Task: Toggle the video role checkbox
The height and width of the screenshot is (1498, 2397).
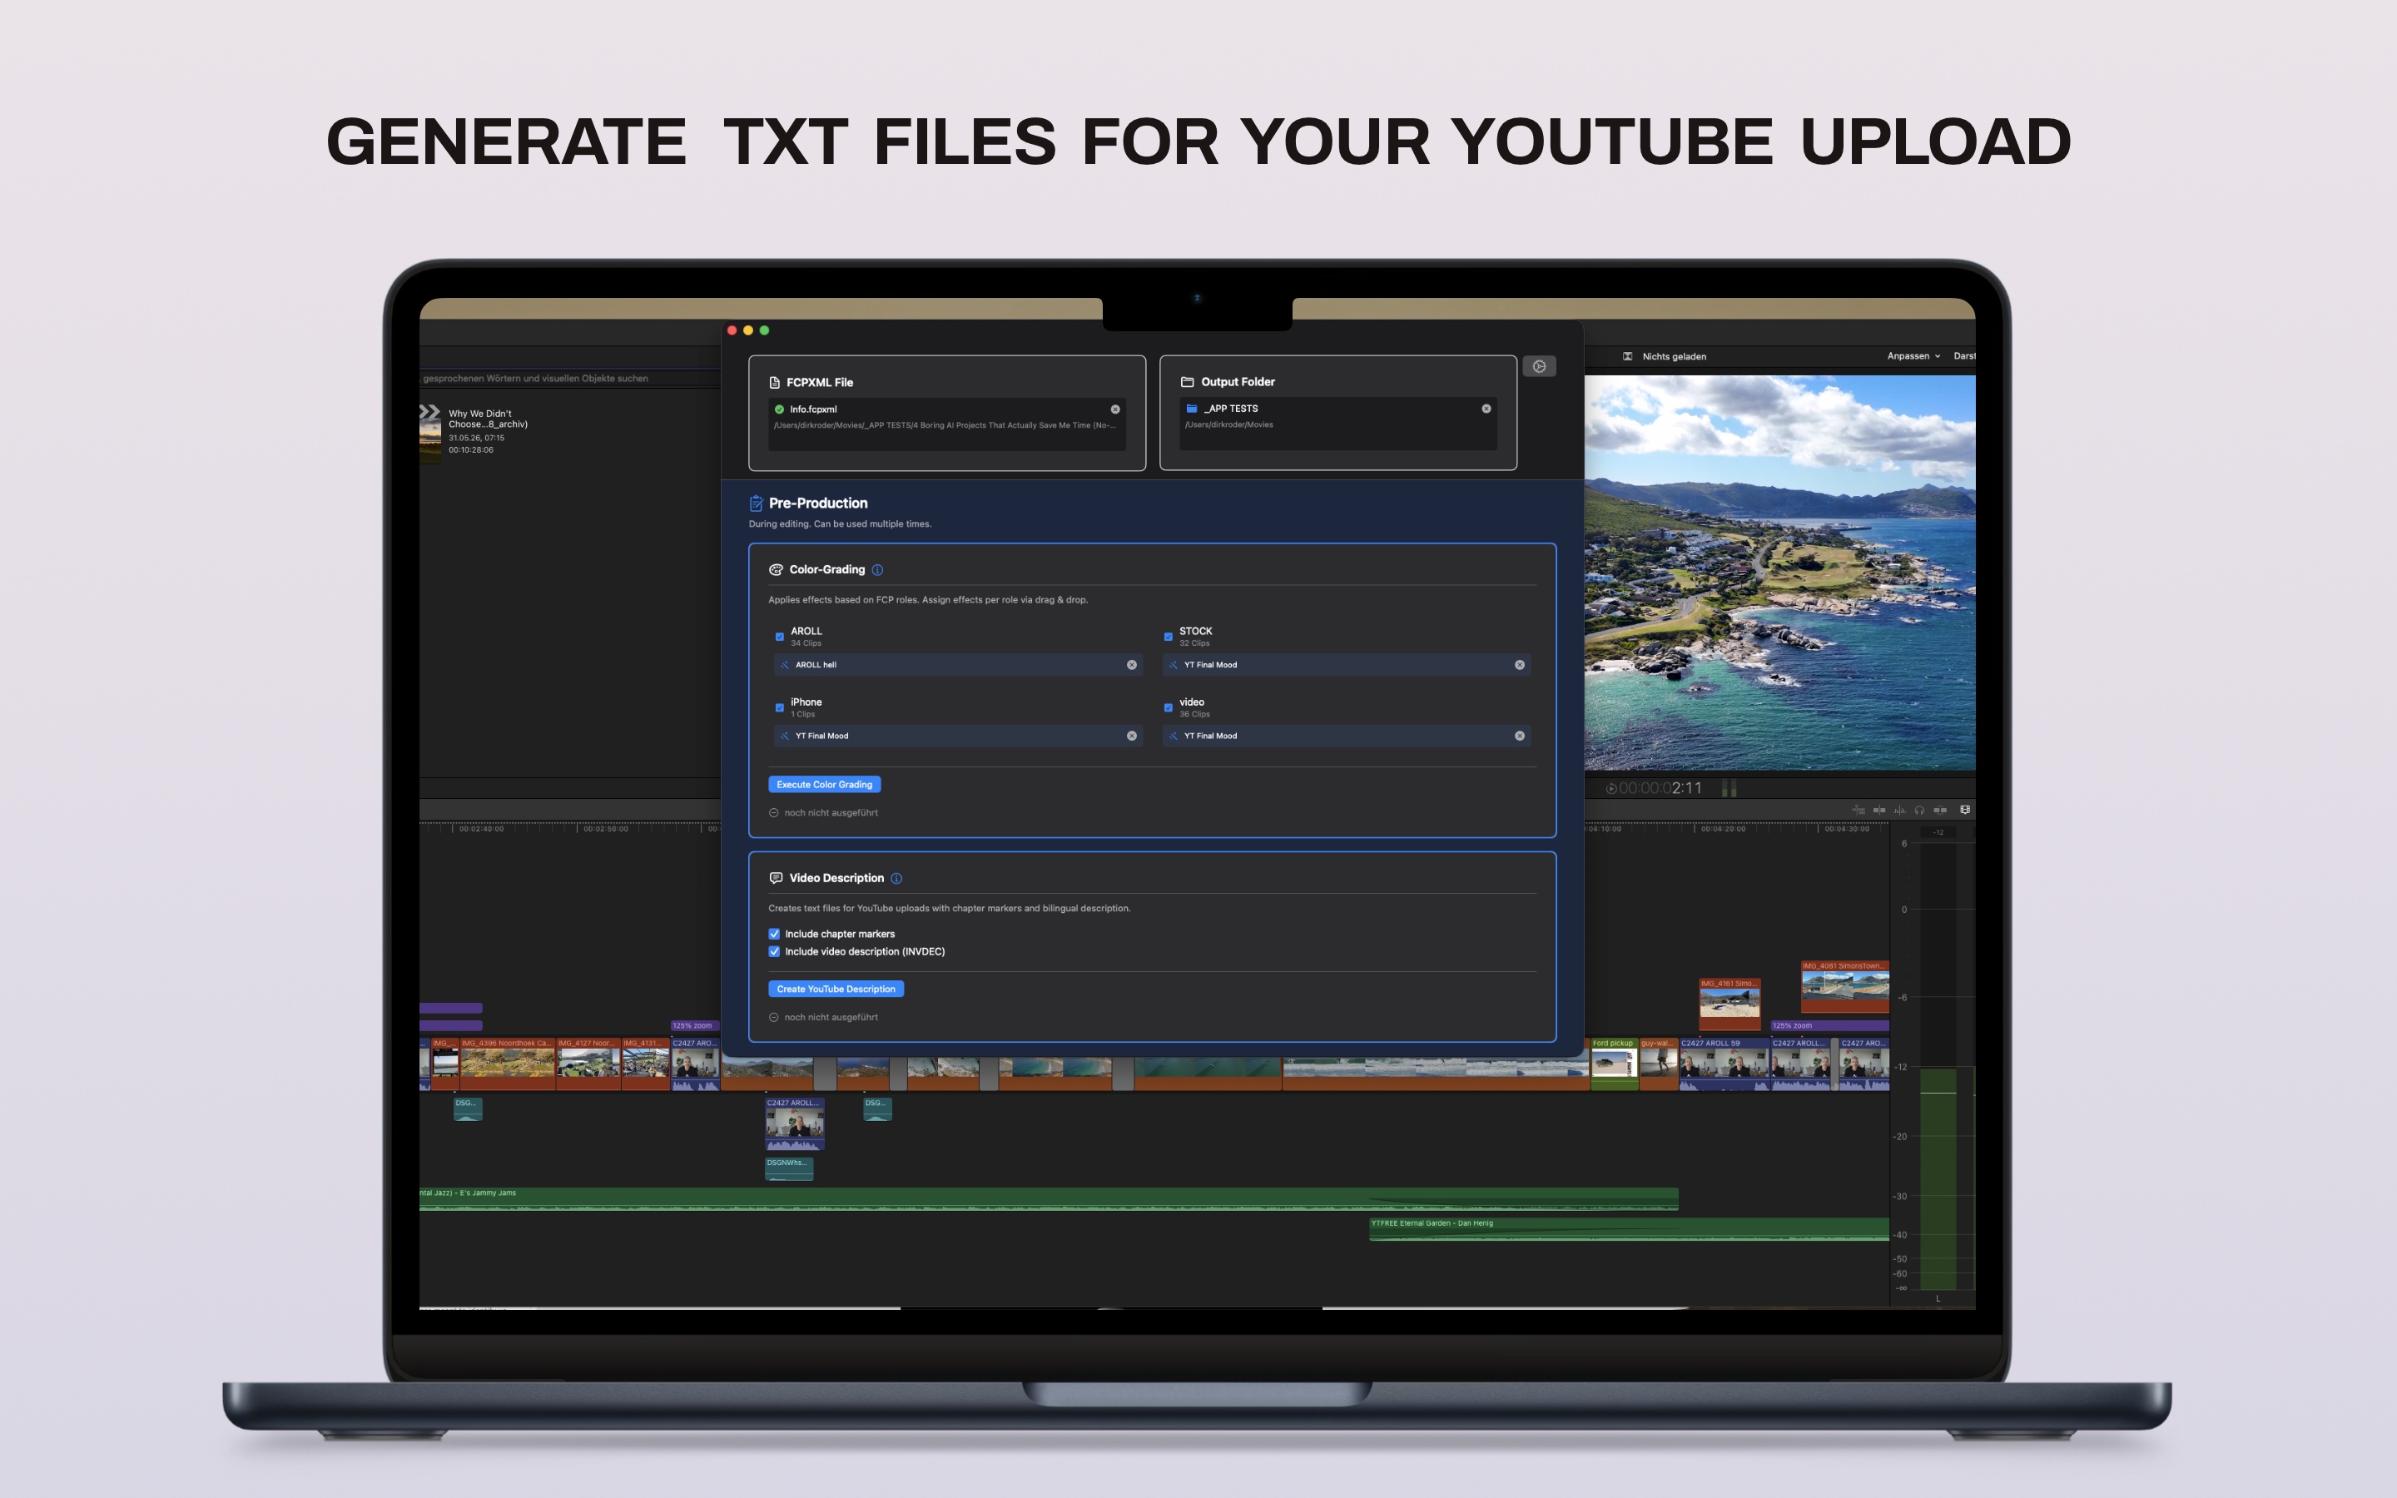Action: coord(1168,707)
